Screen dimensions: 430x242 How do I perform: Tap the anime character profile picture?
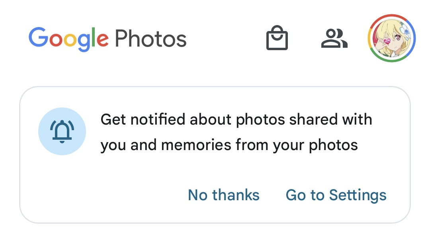(x=392, y=38)
